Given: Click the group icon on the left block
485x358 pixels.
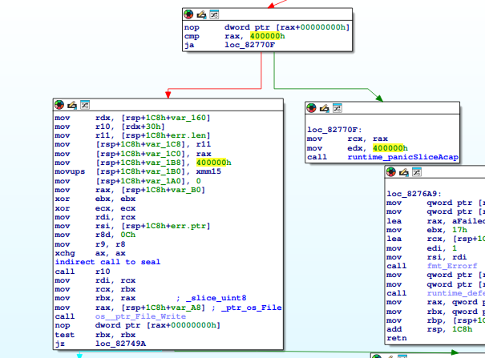Looking at the screenshot, I should (83, 105).
